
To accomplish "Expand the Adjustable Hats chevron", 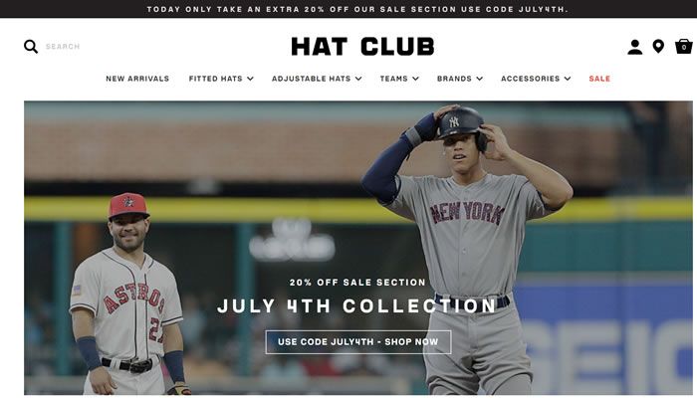I will point(358,79).
